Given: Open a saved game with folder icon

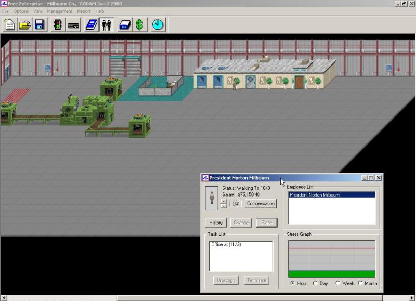Looking at the screenshot, I should tap(24, 24).
